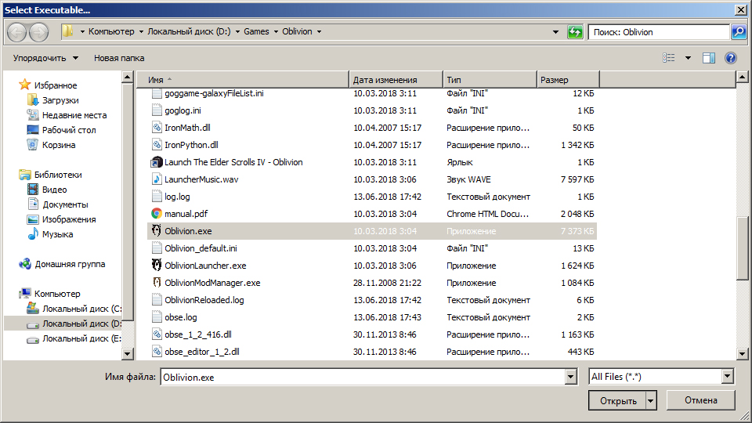Click the Рабочий стол desktop icon
This screenshot has width=752, height=423.
pyautogui.click(x=33, y=129)
